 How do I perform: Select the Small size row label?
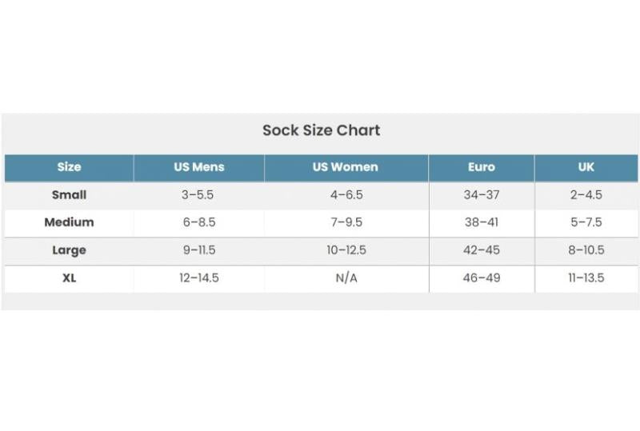69,195
